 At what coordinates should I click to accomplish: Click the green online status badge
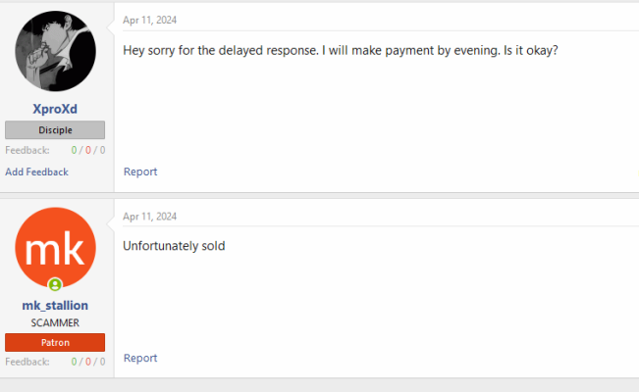coord(55,284)
